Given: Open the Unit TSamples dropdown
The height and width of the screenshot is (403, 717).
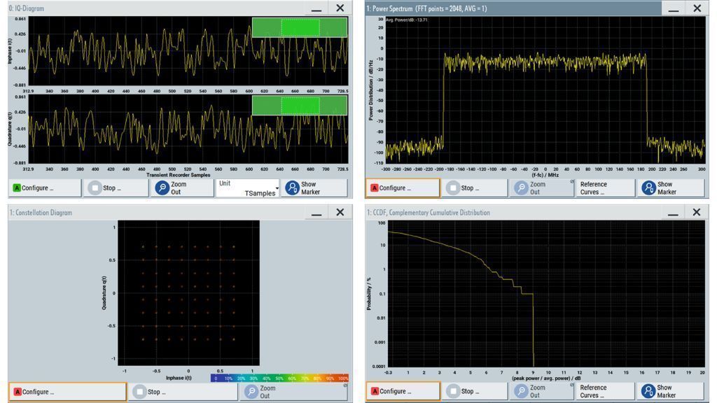Looking at the screenshot, I should click(249, 188).
